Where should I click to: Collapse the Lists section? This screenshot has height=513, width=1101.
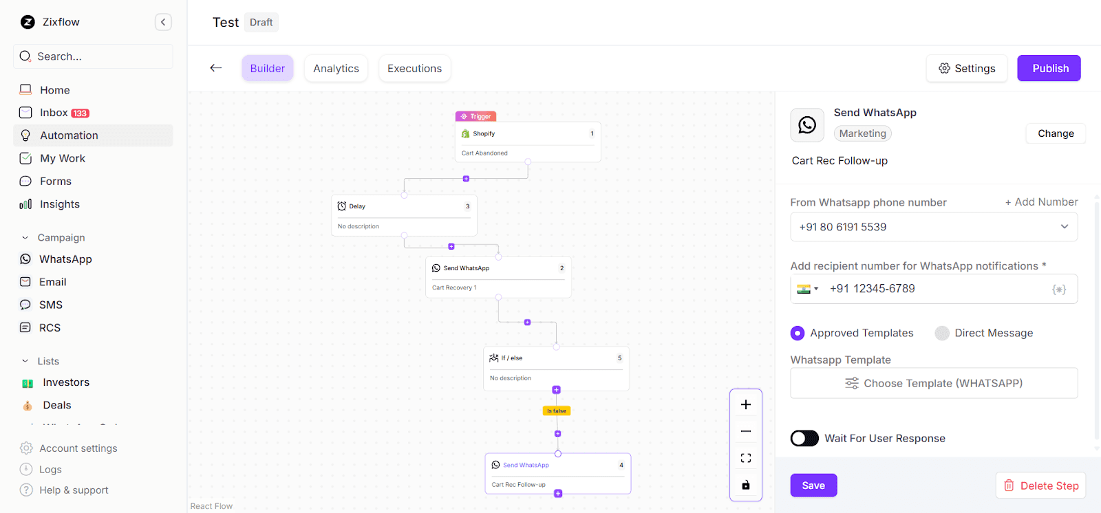(x=25, y=361)
